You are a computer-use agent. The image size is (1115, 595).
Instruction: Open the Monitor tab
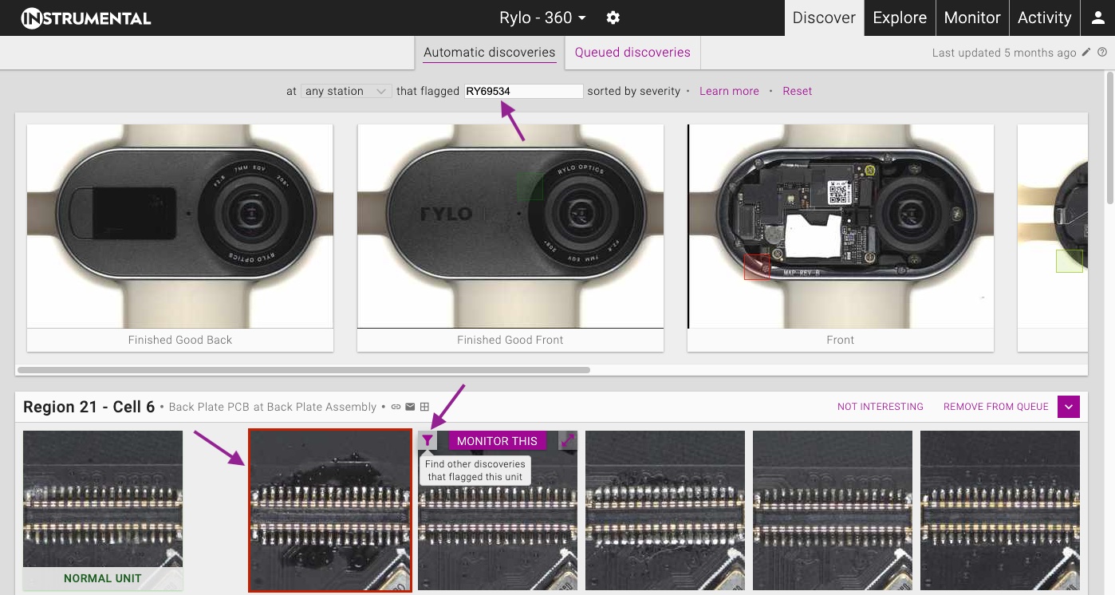972,18
